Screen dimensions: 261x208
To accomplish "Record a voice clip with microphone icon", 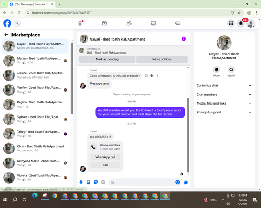I will click(81, 182).
